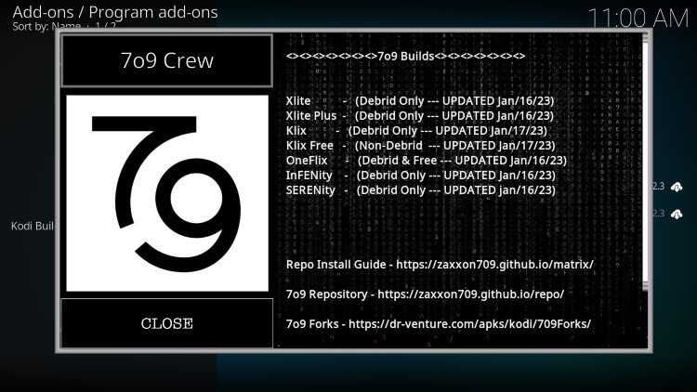Image resolution: width=697 pixels, height=392 pixels.
Task: Click the SERENity build line
Action: click(420, 190)
